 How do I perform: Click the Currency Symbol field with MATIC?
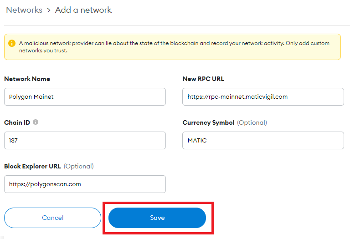(x=263, y=141)
